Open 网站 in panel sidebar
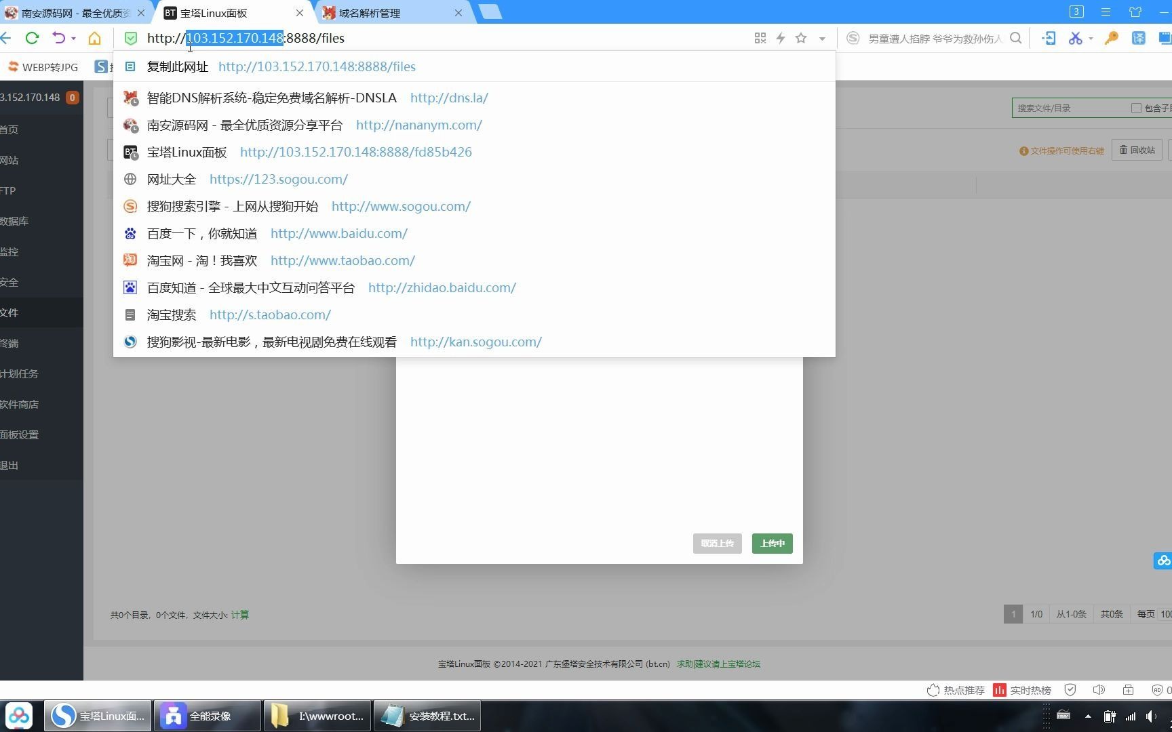Image resolution: width=1172 pixels, height=732 pixels. [41, 160]
